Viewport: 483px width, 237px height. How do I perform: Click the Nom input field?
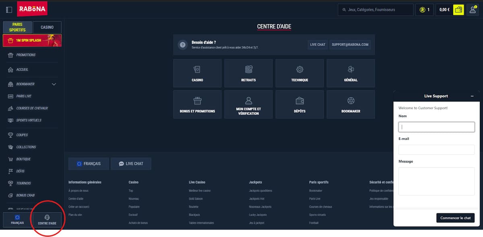pos(436,127)
